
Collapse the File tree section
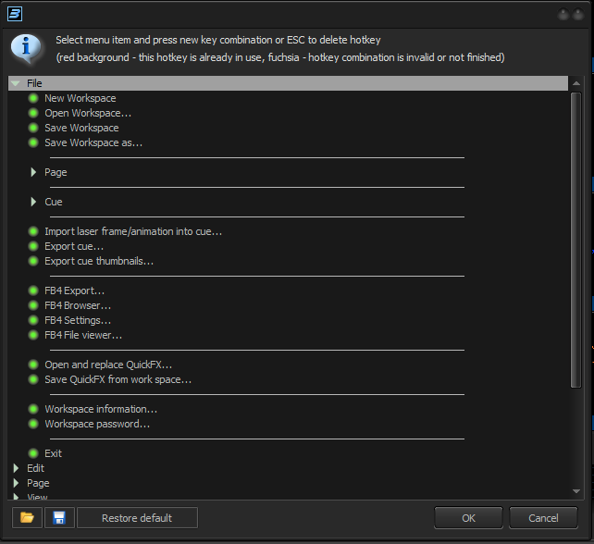[16, 83]
